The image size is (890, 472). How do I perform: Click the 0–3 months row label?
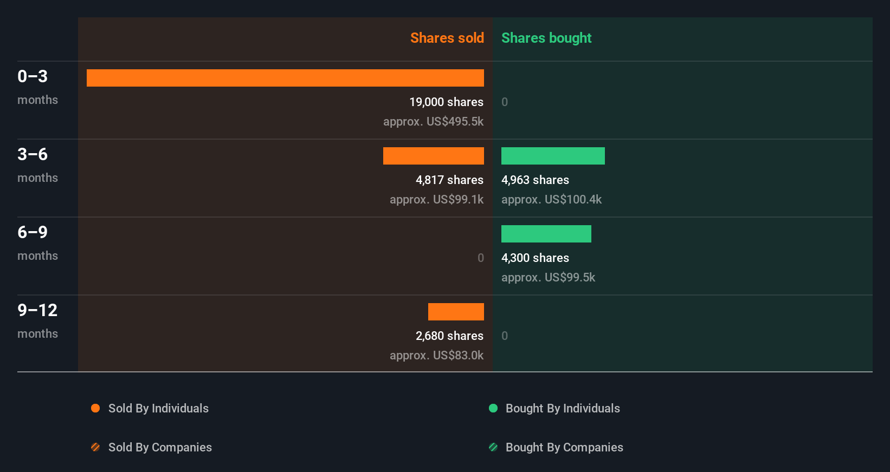click(37, 87)
